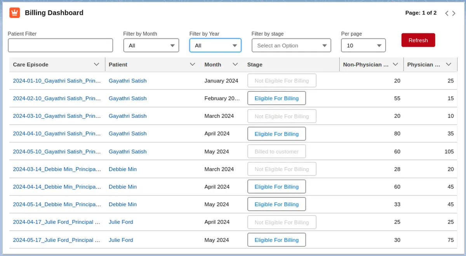
Task: Open the Filter by Month dropdown
Action: point(151,45)
